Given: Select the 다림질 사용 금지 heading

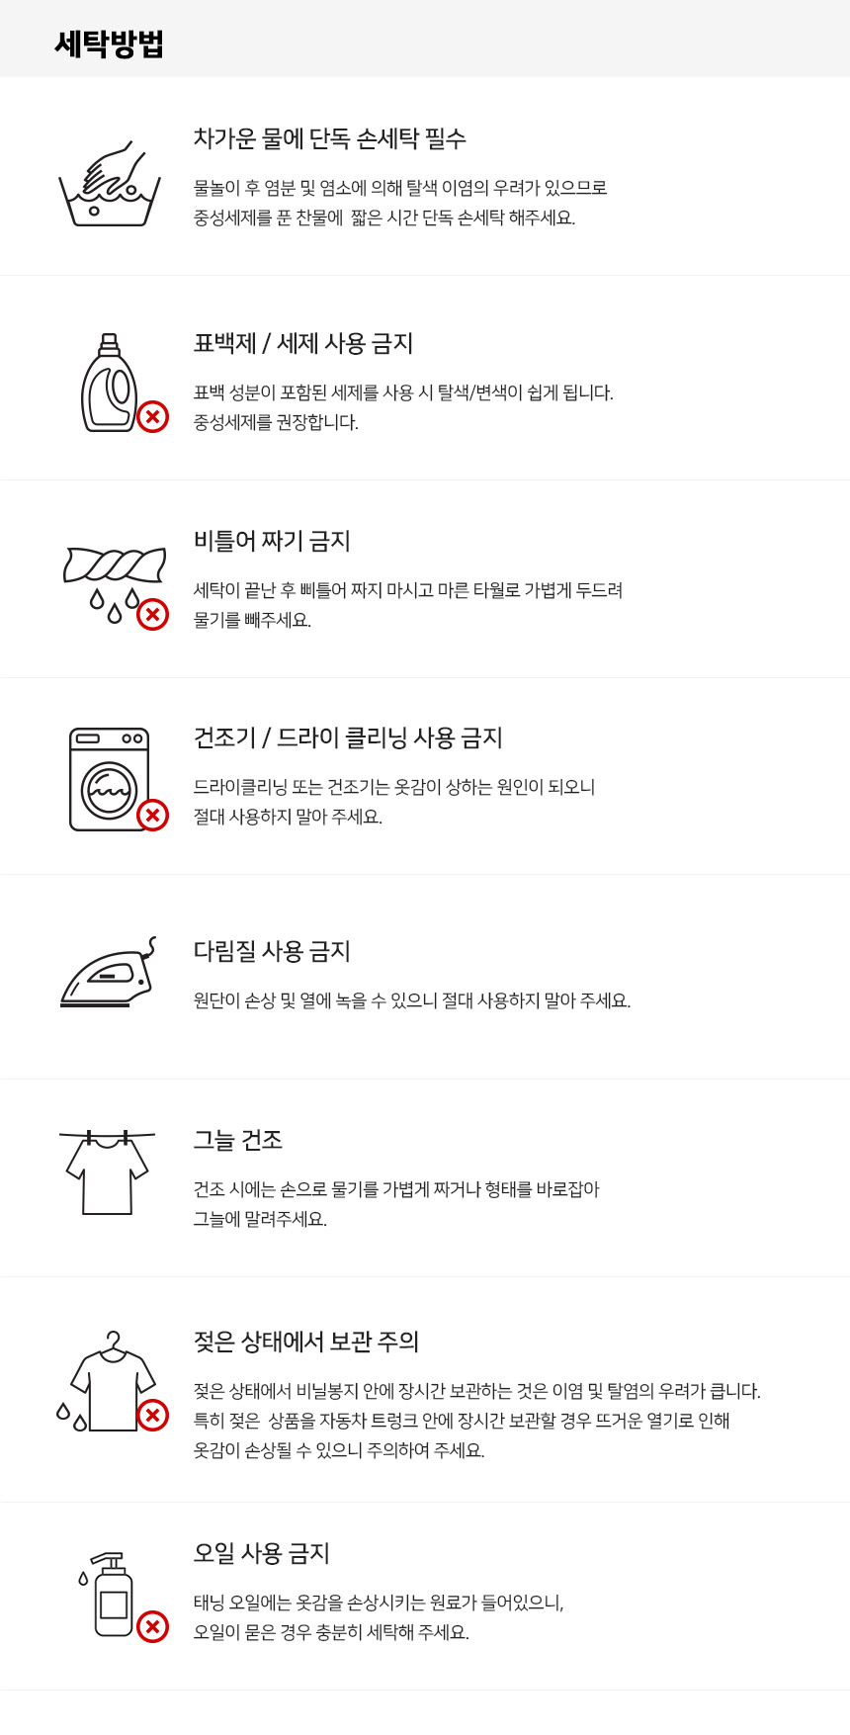Looking at the screenshot, I should coord(272,951).
